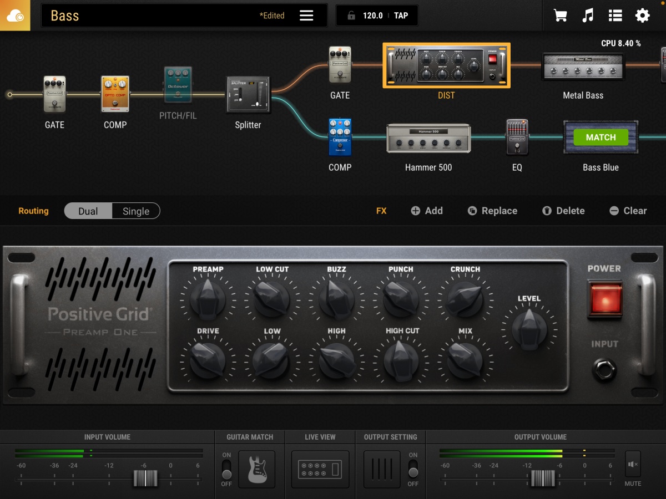Click the Routing label
Viewport: 666px width, 499px height.
click(x=33, y=211)
